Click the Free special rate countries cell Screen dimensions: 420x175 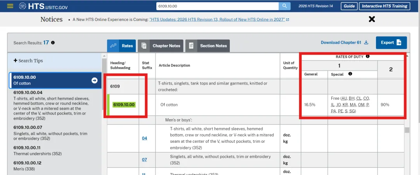352,105
